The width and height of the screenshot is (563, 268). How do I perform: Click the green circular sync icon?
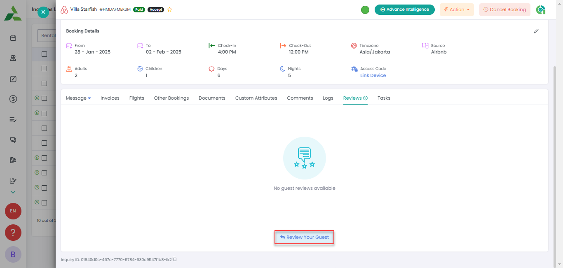coord(541,10)
